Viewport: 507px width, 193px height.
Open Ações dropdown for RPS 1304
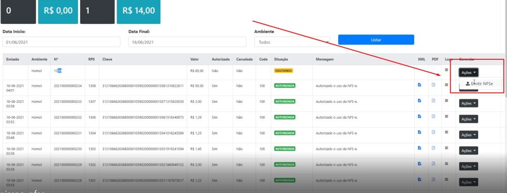(468, 135)
